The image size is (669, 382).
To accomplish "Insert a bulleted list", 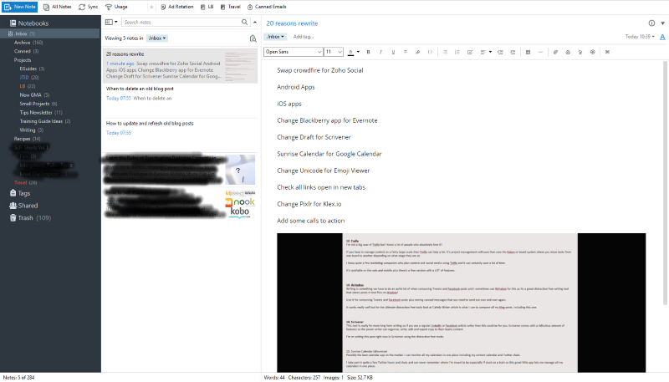I will tap(445, 52).
